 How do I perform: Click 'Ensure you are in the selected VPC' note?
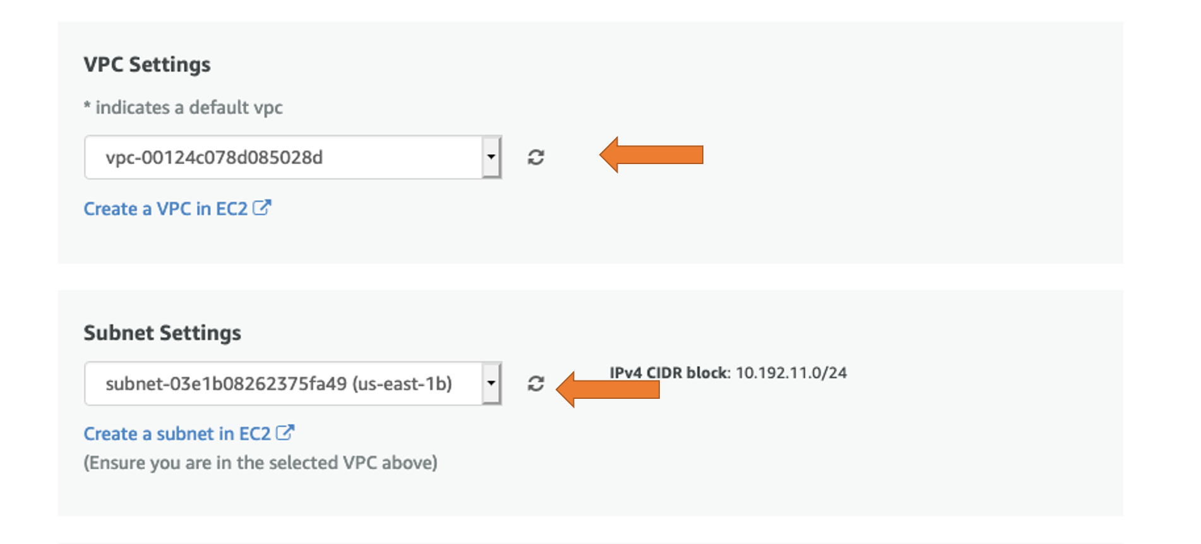260,463
